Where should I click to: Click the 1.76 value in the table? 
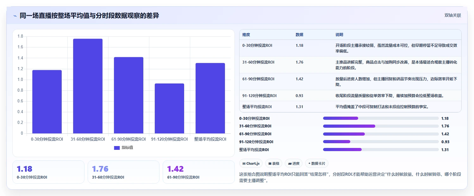click(x=299, y=62)
